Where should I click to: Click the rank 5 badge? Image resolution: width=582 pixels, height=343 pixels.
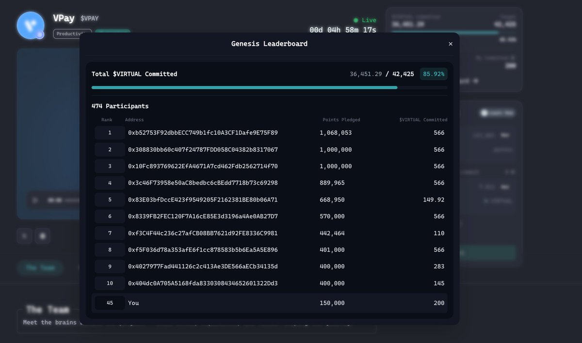(110, 200)
